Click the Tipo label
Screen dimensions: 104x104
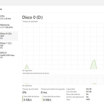click(68, 100)
